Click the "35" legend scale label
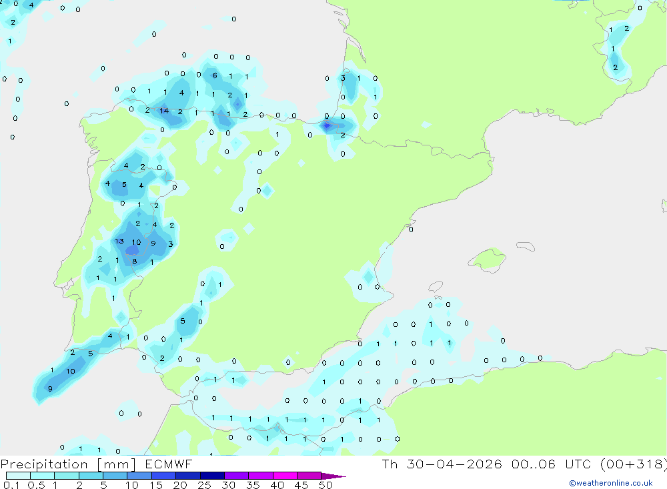 (x=253, y=485)
